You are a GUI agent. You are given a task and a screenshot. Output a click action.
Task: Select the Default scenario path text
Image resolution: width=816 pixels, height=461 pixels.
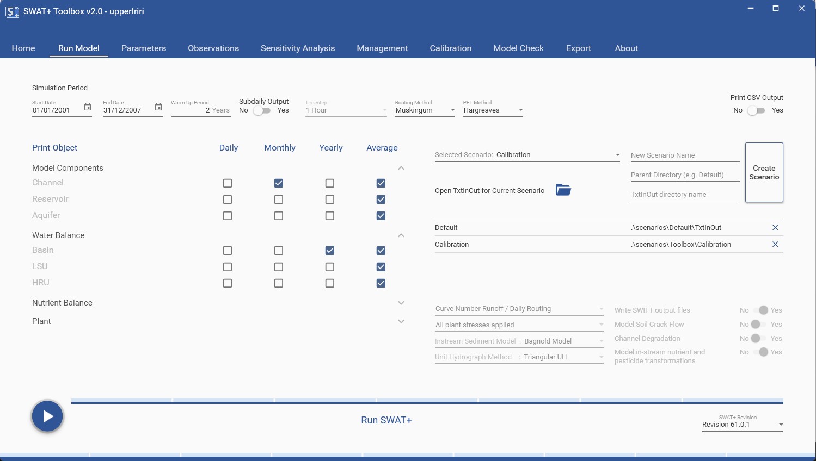(677, 228)
